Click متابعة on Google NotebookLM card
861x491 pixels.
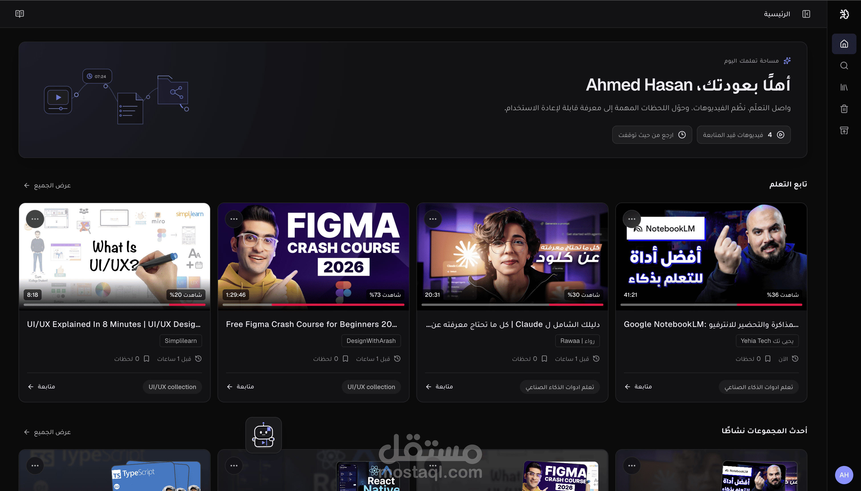coord(638,387)
